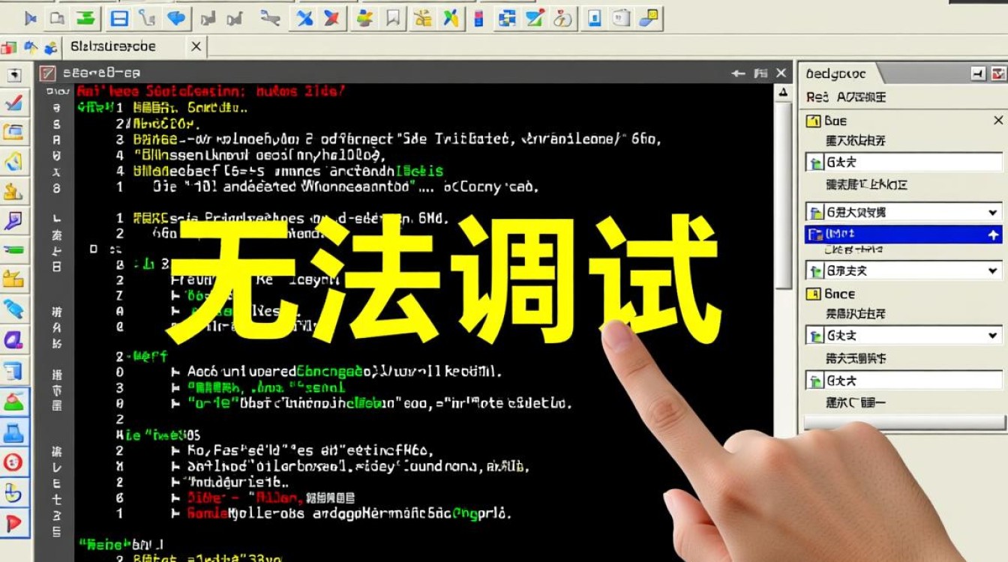Screen dimensions: 1008x562
Task: Click the blue play arrow in top toolbar
Action: pos(31,19)
